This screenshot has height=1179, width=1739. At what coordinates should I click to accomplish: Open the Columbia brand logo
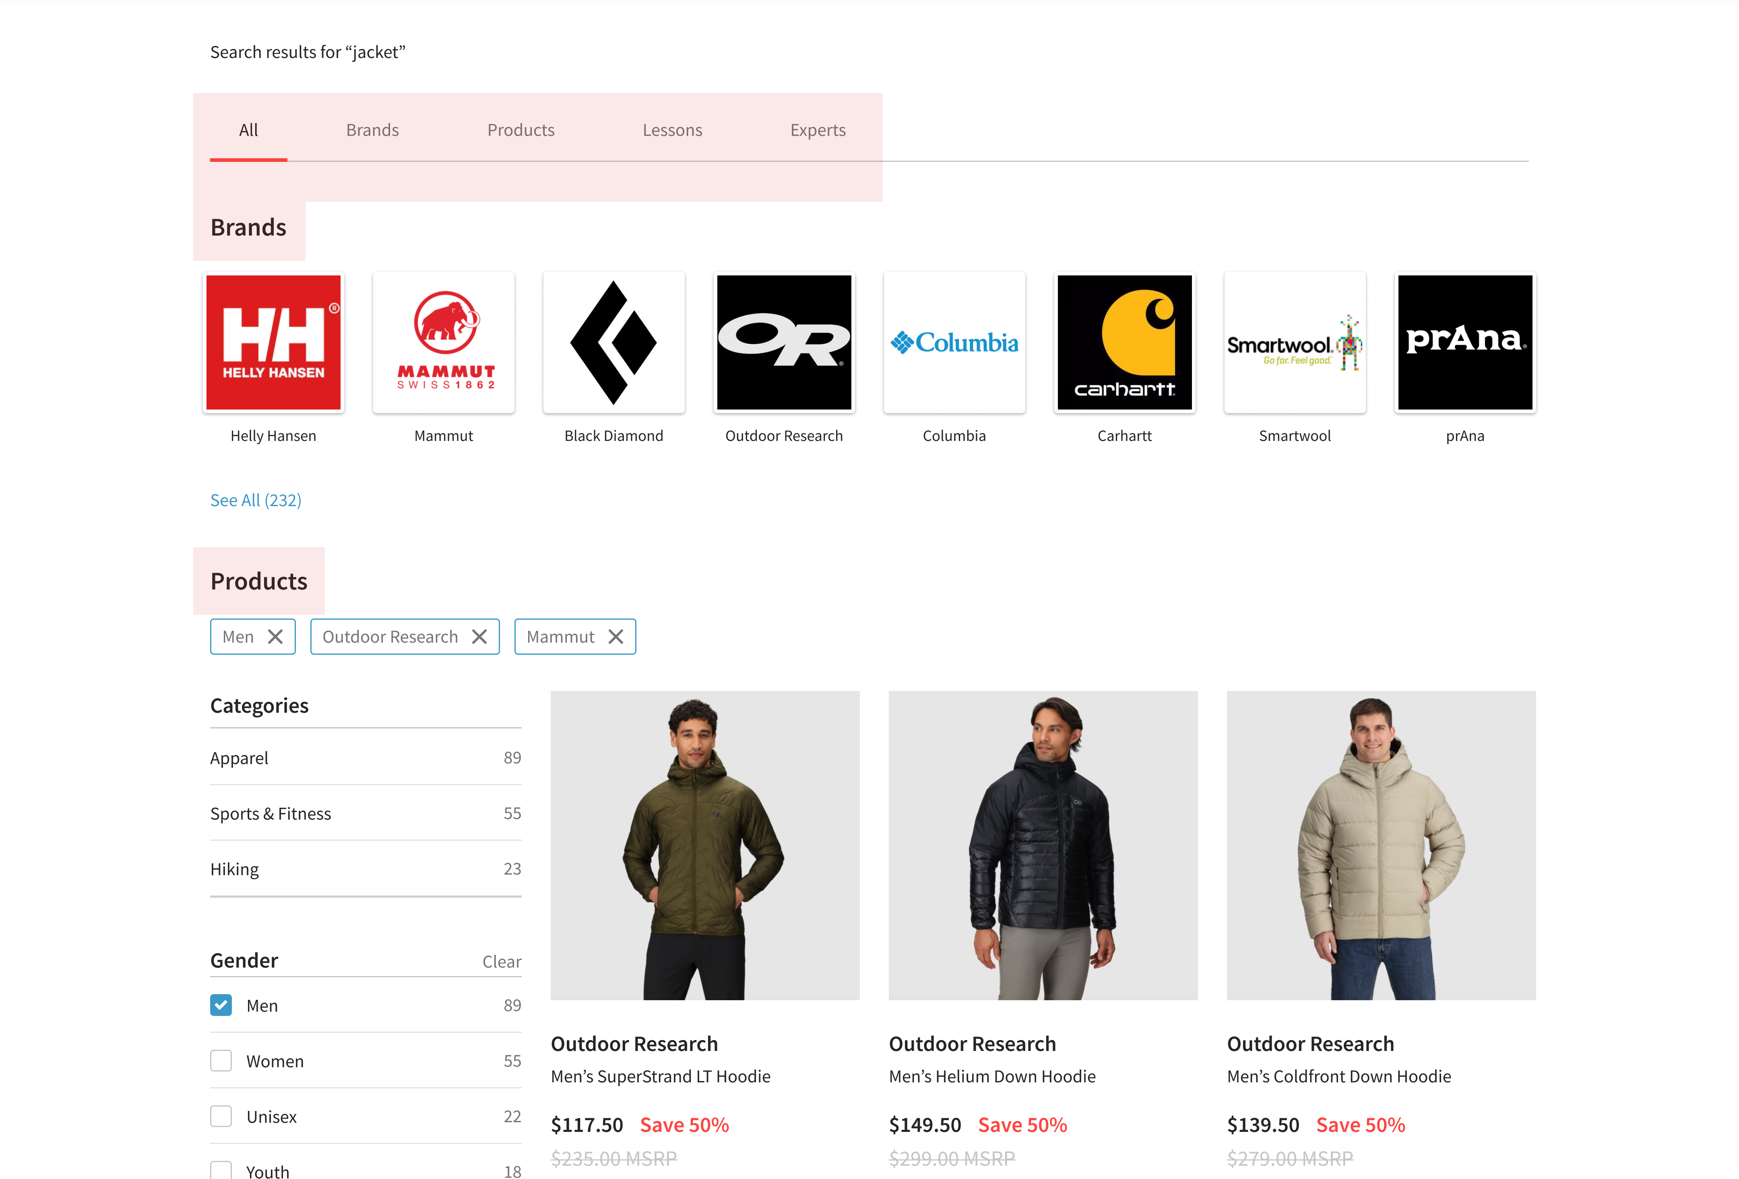tap(954, 342)
